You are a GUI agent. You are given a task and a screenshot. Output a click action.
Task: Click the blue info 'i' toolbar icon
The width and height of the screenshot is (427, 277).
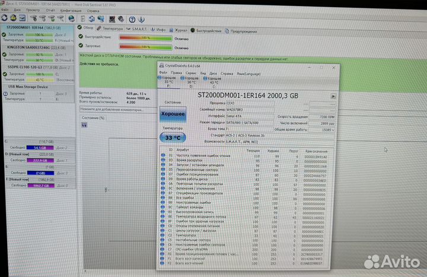click(141, 20)
